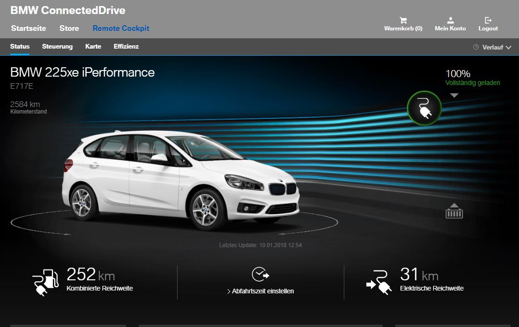The width and height of the screenshot is (519, 327).
Task: Click the BMW ConnectedDrive title
Action: point(68,10)
